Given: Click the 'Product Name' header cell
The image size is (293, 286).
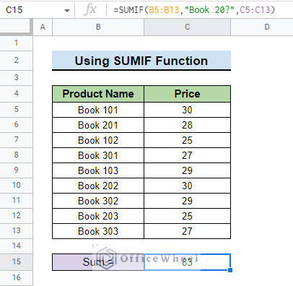Looking at the screenshot, I should pyautogui.click(x=98, y=94).
